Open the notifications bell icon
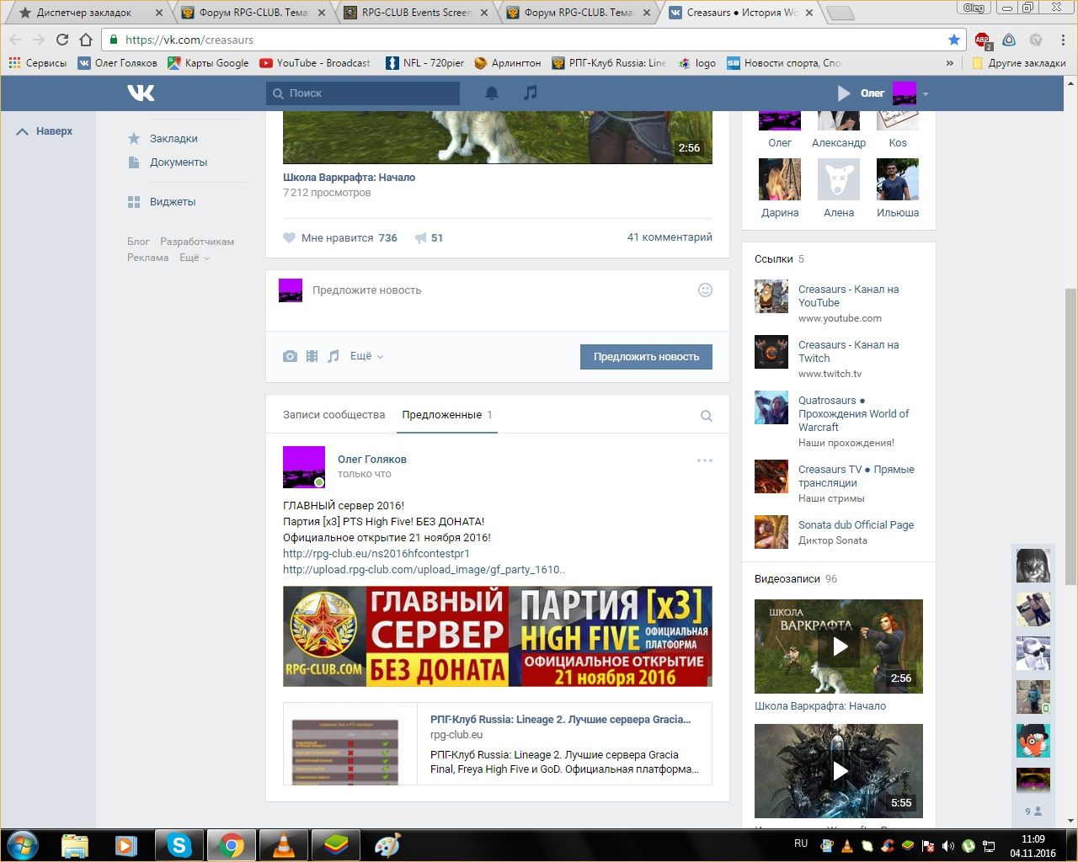Image resolution: width=1078 pixels, height=862 pixels. tap(492, 93)
